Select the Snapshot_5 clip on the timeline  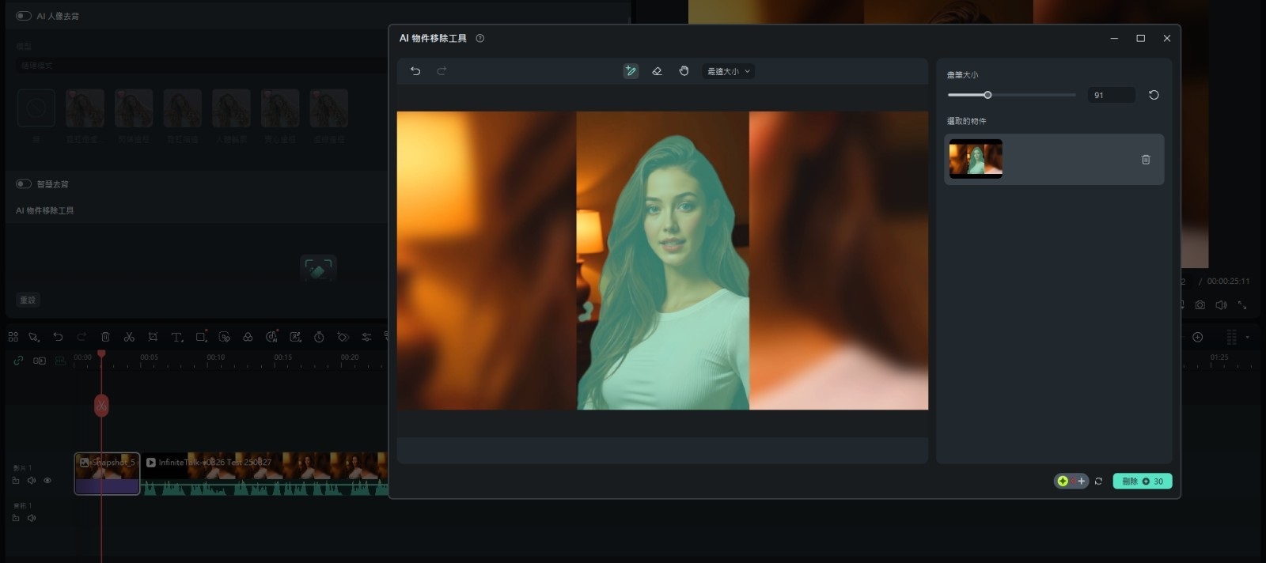[107, 473]
